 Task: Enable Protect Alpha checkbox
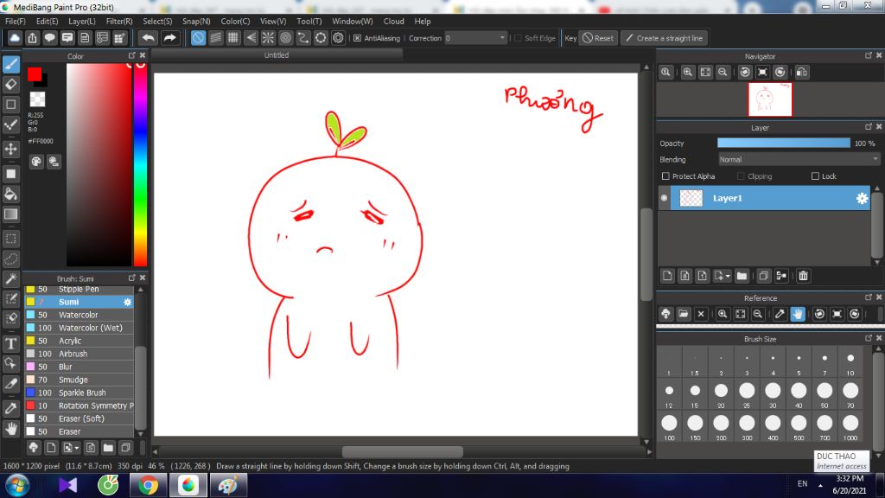click(x=665, y=176)
